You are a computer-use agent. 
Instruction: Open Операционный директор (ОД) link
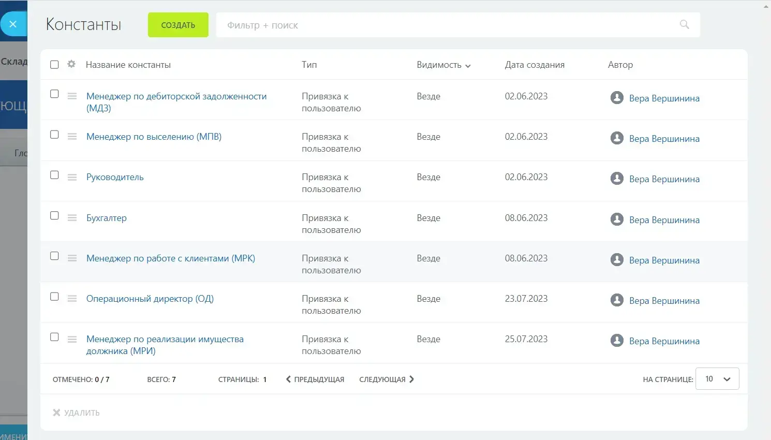click(150, 299)
